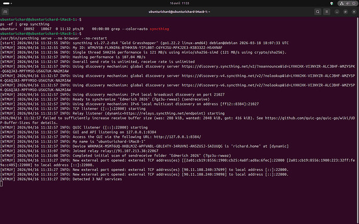The image size is (359, 224).
Task: Click "GUI and API listening on 127.0.0.1:8384"
Action: tap(114, 132)
